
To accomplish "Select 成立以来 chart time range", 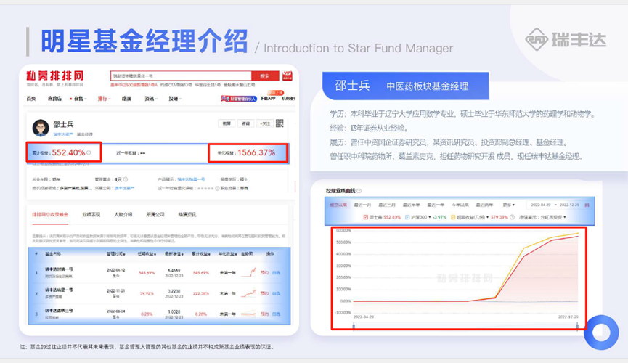I will [x=338, y=205].
